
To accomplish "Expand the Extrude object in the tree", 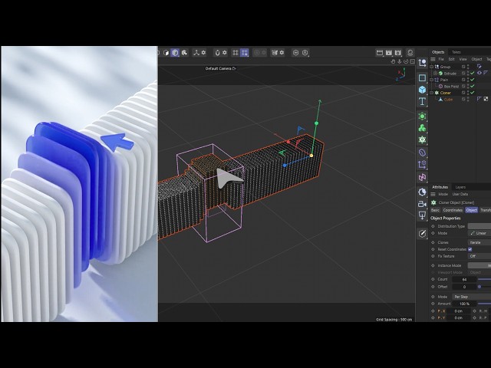I will point(435,74).
